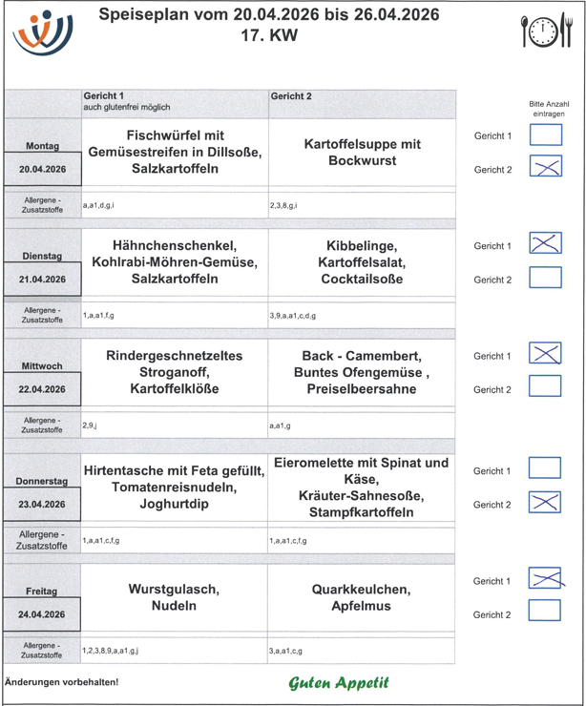Mark Wednesday's Gericht 2 checkbox
The image size is (586, 706).
click(x=545, y=388)
